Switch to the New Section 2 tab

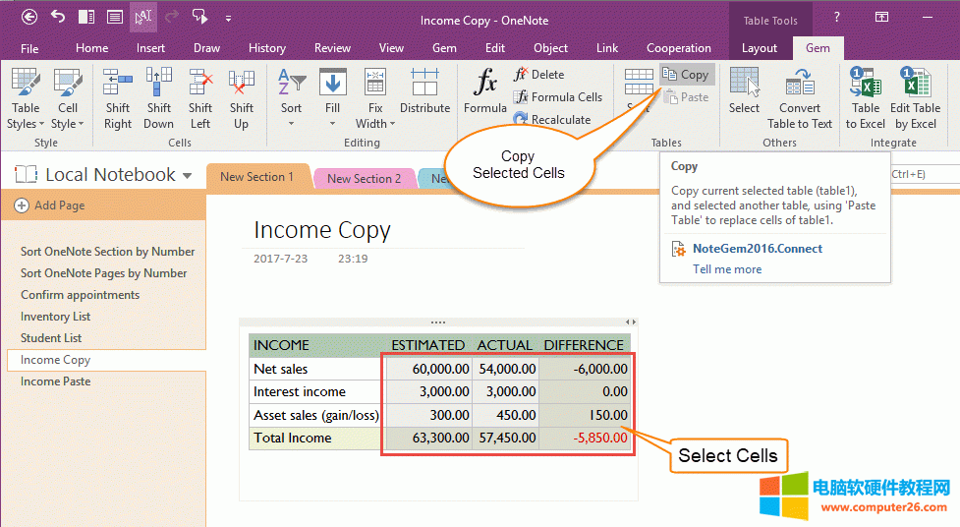(x=364, y=178)
